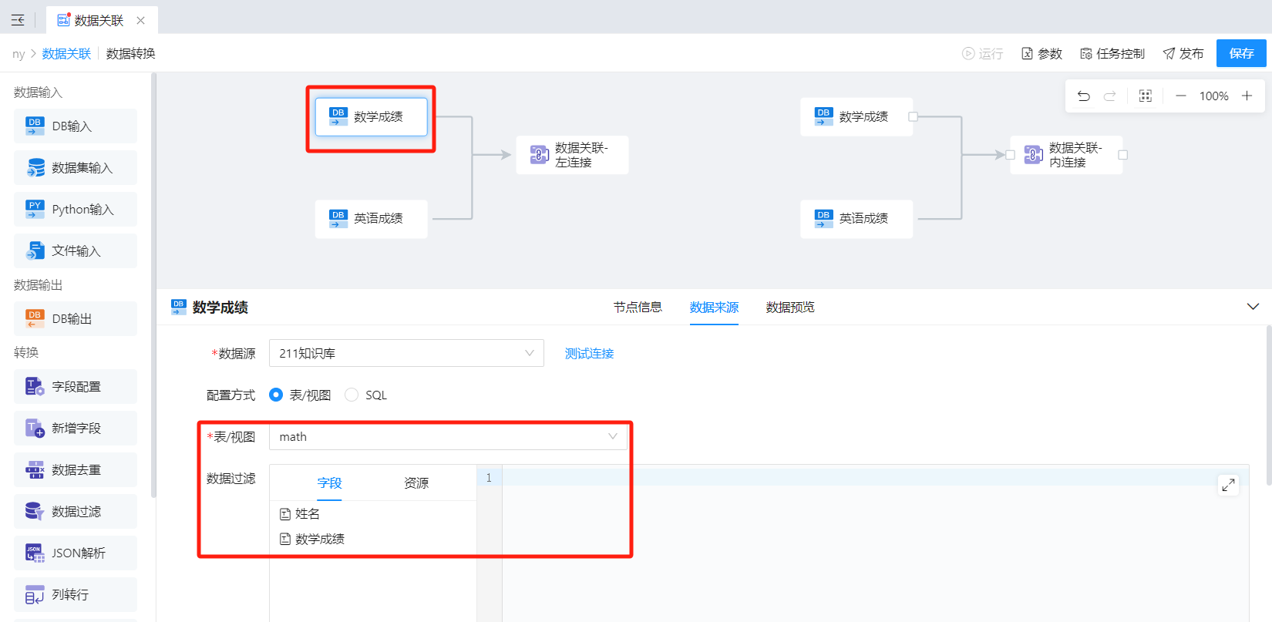1272x622 pixels.
Task: Zoom out using the minus icon
Action: 1180,96
